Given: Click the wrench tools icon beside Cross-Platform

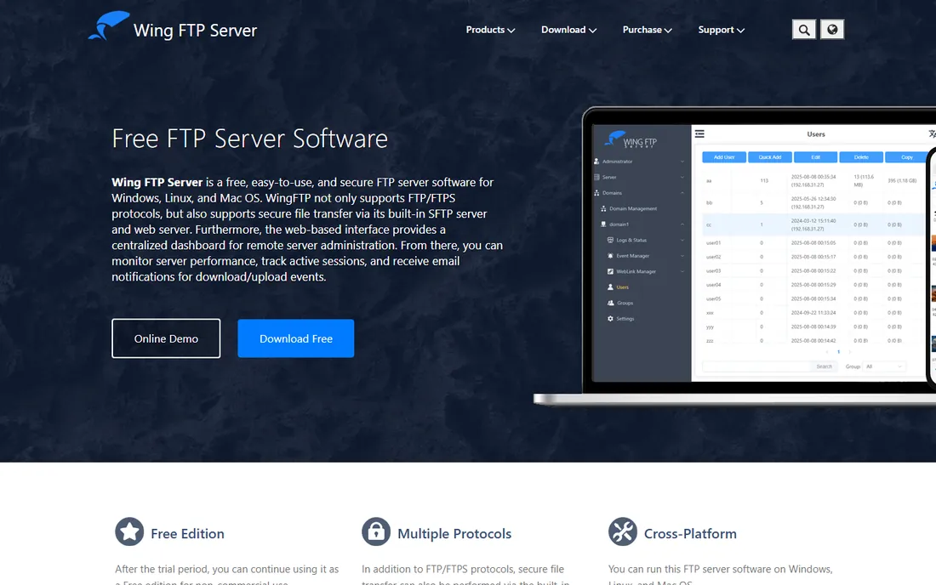Looking at the screenshot, I should coord(623,532).
